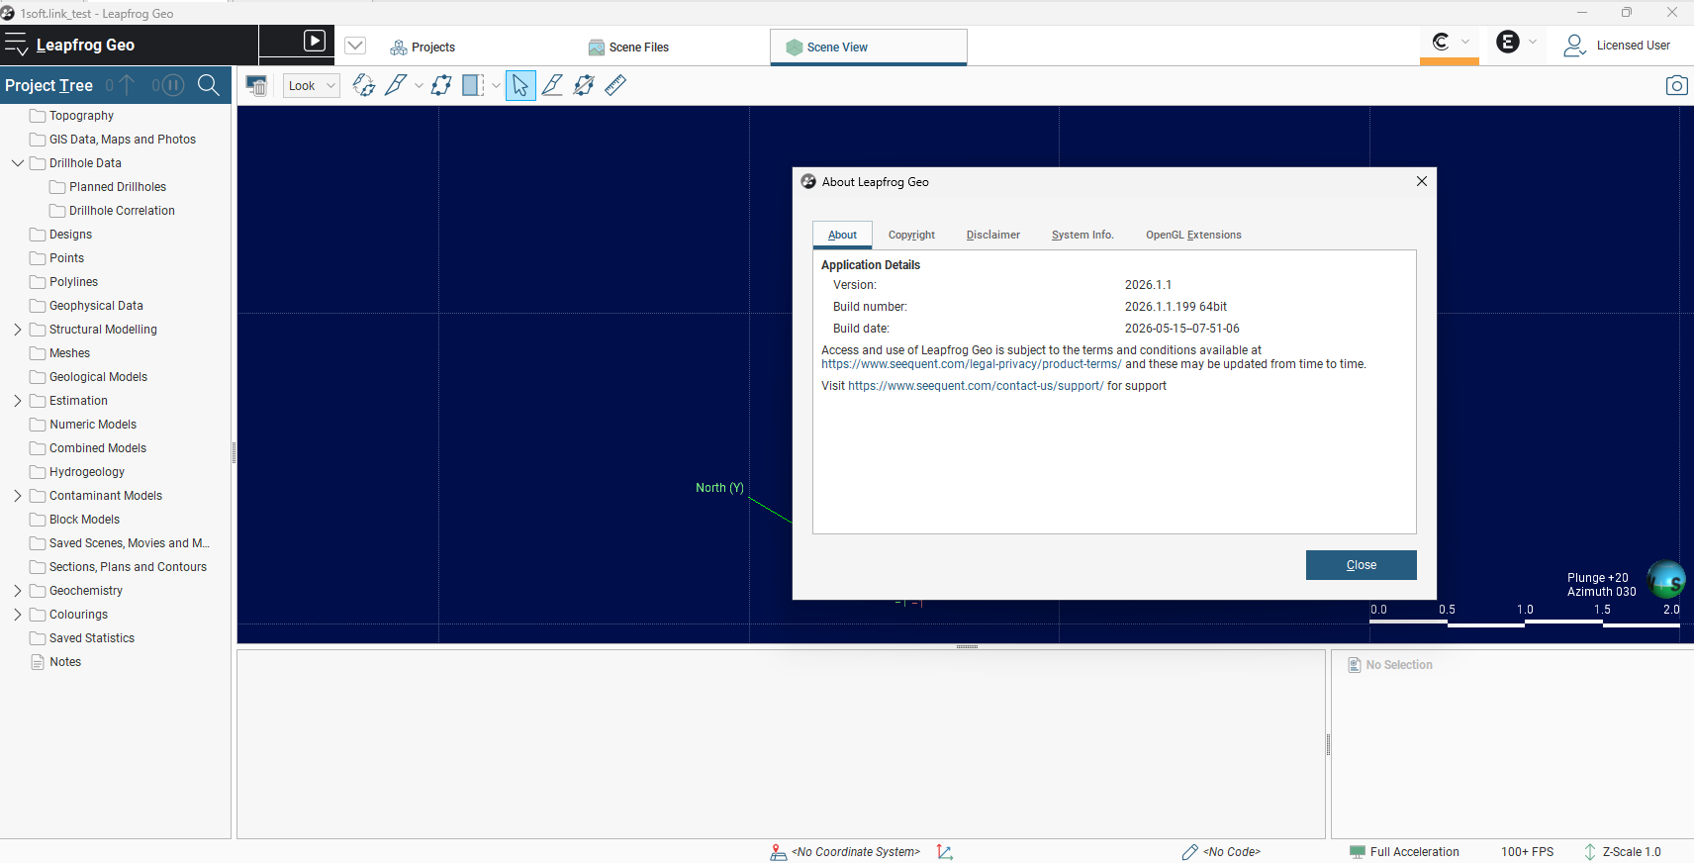The height and width of the screenshot is (863, 1694).
Task: Click the No Code status text
Action: point(1232,852)
